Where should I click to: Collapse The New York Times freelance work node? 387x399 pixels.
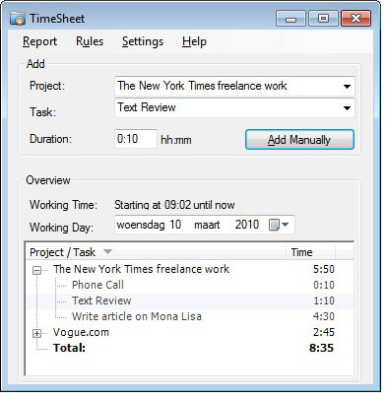(x=36, y=270)
